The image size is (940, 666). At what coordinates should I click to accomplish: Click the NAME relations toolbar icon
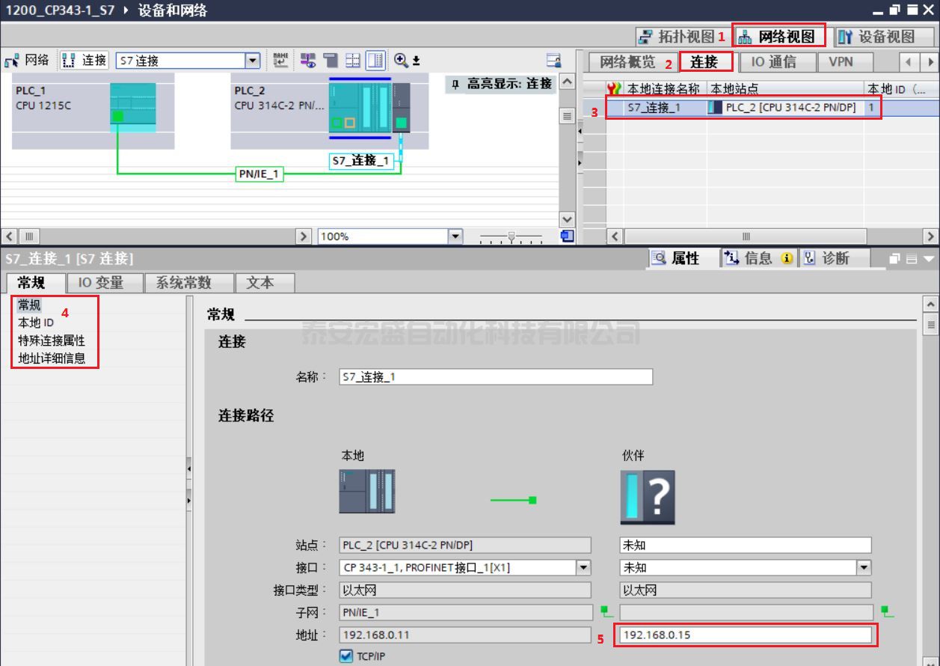(280, 61)
